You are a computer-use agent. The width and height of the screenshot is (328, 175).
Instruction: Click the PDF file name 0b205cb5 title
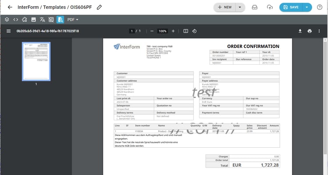(x=48, y=31)
